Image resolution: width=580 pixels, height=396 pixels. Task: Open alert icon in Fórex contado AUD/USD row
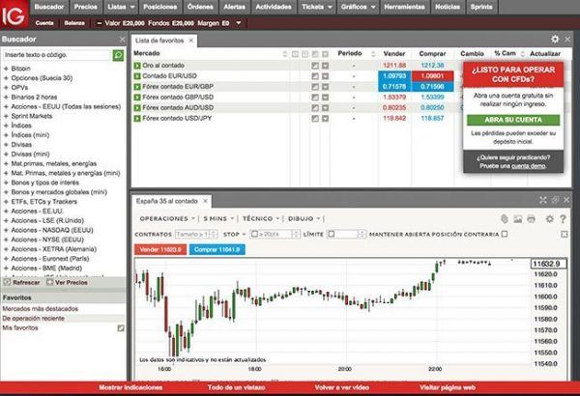(x=325, y=108)
